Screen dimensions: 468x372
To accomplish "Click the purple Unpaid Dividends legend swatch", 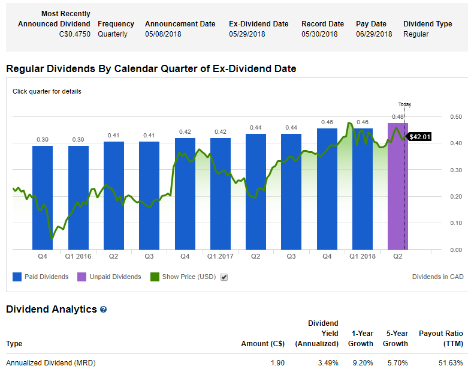I will [x=82, y=277].
